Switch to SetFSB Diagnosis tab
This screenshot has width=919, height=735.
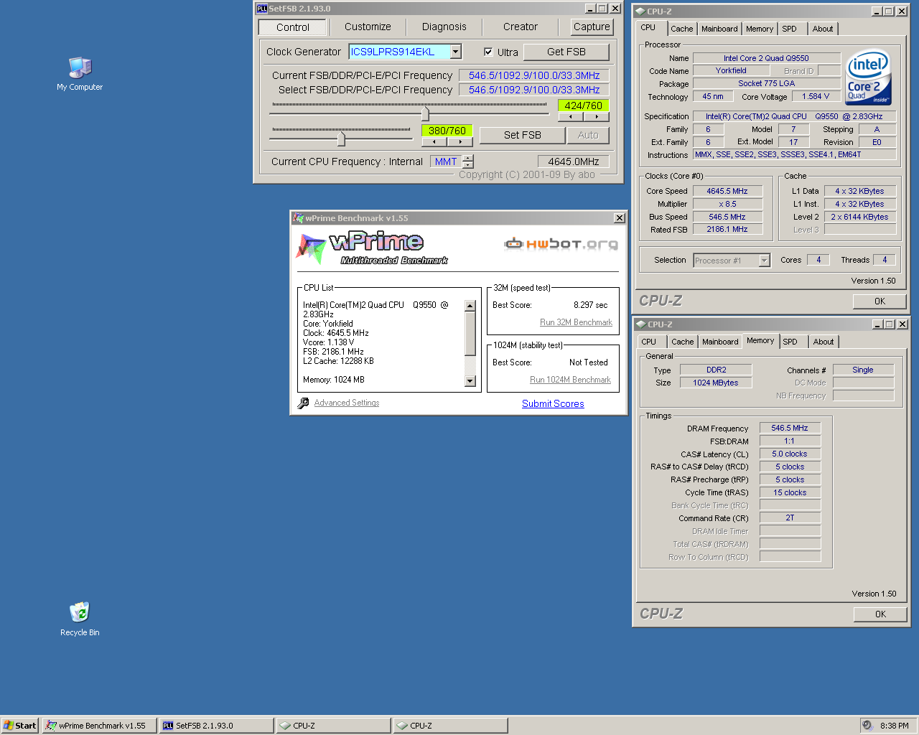[x=444, y=27]
